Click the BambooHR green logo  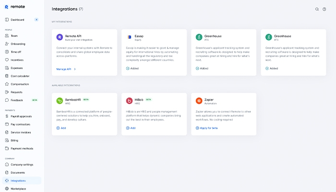tap(60, 101)
